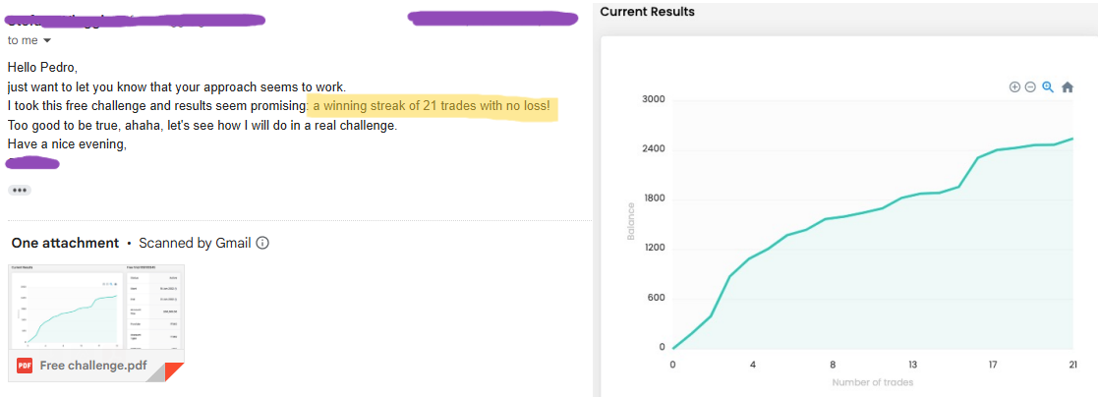Open the Free challenge.pdf attachment preview
Viewport: 1098px width, 397px height.
95,307
